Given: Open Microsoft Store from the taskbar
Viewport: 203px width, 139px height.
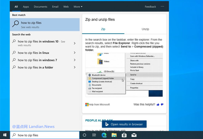Looking at the screenshot, I should 124,135.
